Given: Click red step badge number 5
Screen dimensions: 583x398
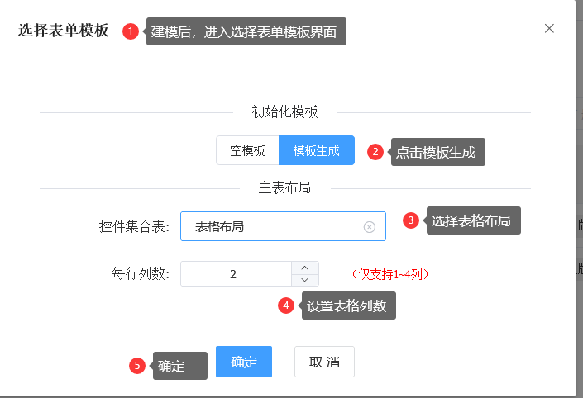Looking at the screenshot, I should click(x=137, y=366).
